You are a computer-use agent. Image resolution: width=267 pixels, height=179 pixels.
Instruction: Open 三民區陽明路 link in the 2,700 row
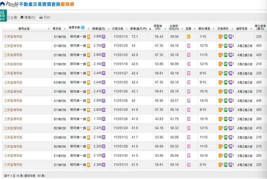click(x=13, y=46)
